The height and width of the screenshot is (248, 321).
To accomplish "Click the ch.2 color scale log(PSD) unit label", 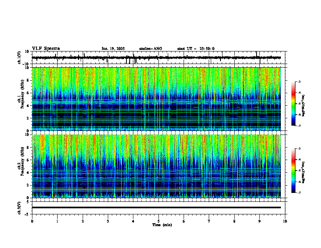I will click(x=304, y=172).
